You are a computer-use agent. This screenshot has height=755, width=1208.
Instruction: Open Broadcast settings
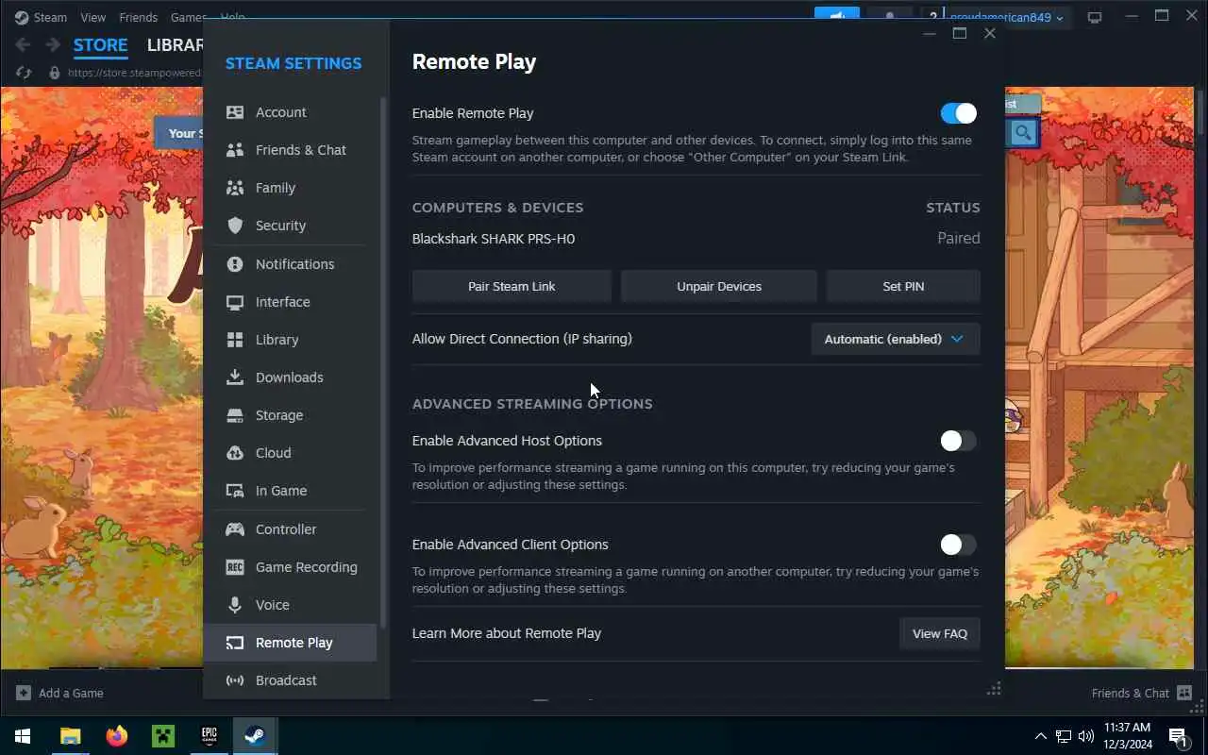coord(290,680)
